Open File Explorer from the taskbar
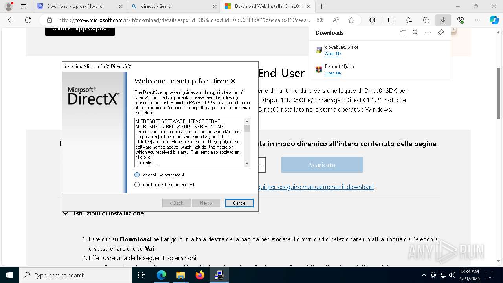 click(x=181, y=275)
